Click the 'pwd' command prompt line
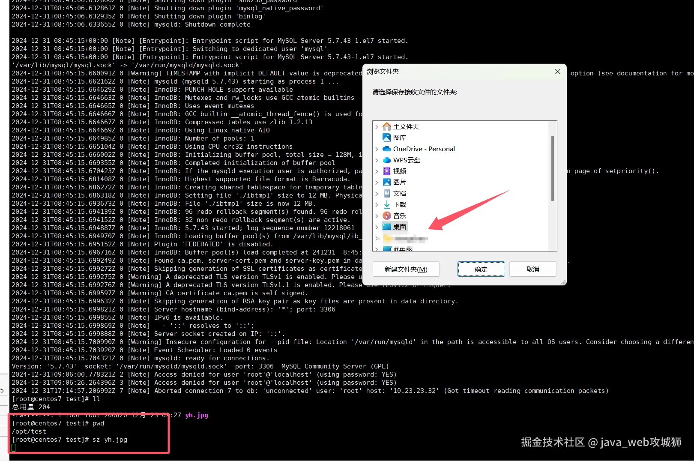The width and height of the screenshot is (694, 461). click(58, 423)
